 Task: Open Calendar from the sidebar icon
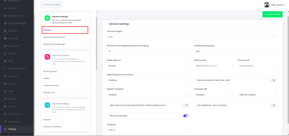pos(6,31)
